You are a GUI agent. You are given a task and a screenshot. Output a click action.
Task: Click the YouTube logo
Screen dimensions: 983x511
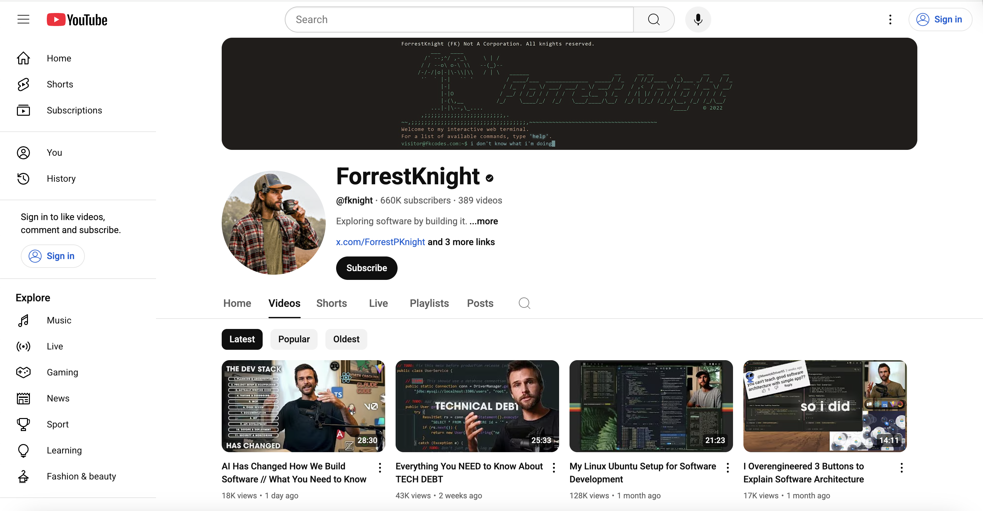coord(77,20)
